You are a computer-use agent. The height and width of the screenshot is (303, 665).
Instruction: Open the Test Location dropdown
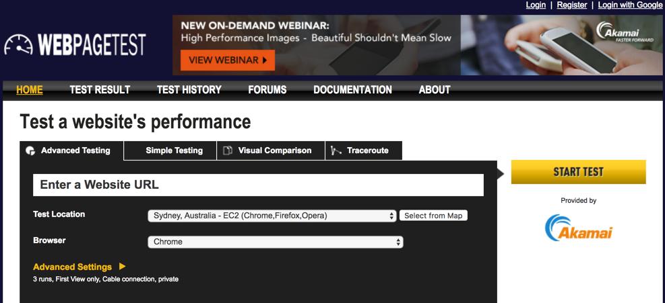tap(272, 216)
